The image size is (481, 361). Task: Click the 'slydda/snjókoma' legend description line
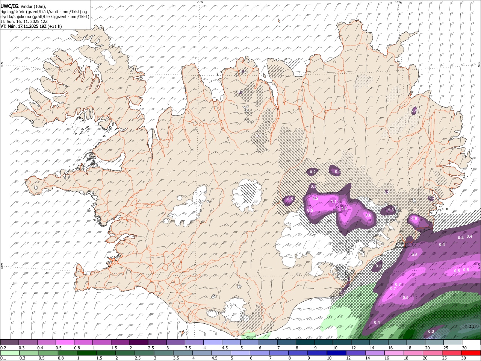click(45, 17)
